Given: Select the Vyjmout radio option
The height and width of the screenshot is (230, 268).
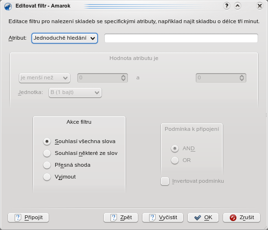Looking at the screenshot, I should (x=47, y=177).
